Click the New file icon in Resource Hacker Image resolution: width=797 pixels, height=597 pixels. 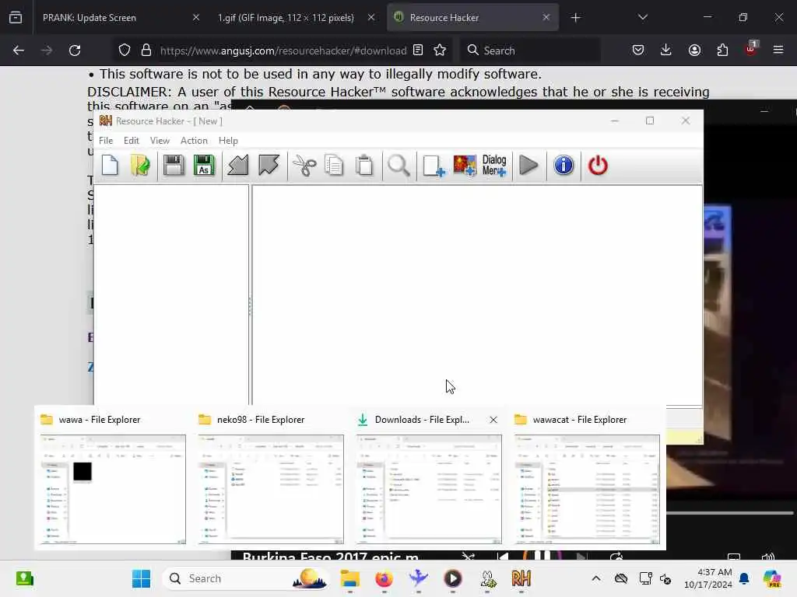pyautogui.click(x=110, y=166)
